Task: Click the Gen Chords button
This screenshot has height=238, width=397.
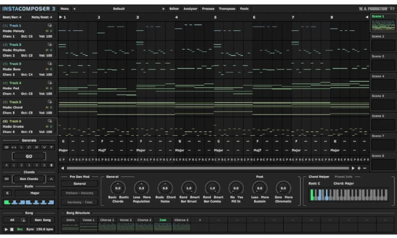Action: [x=30, y=179]
